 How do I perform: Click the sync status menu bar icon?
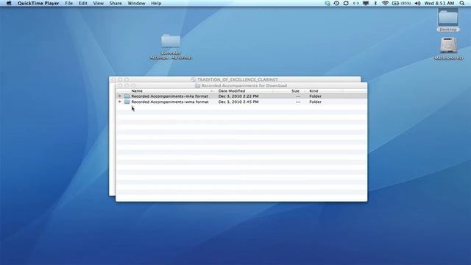[x=346, y=3]
